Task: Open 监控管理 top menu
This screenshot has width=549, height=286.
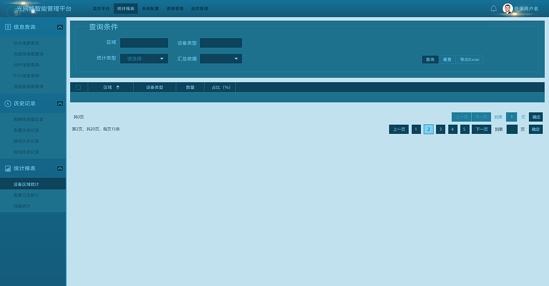Action: 199,9
